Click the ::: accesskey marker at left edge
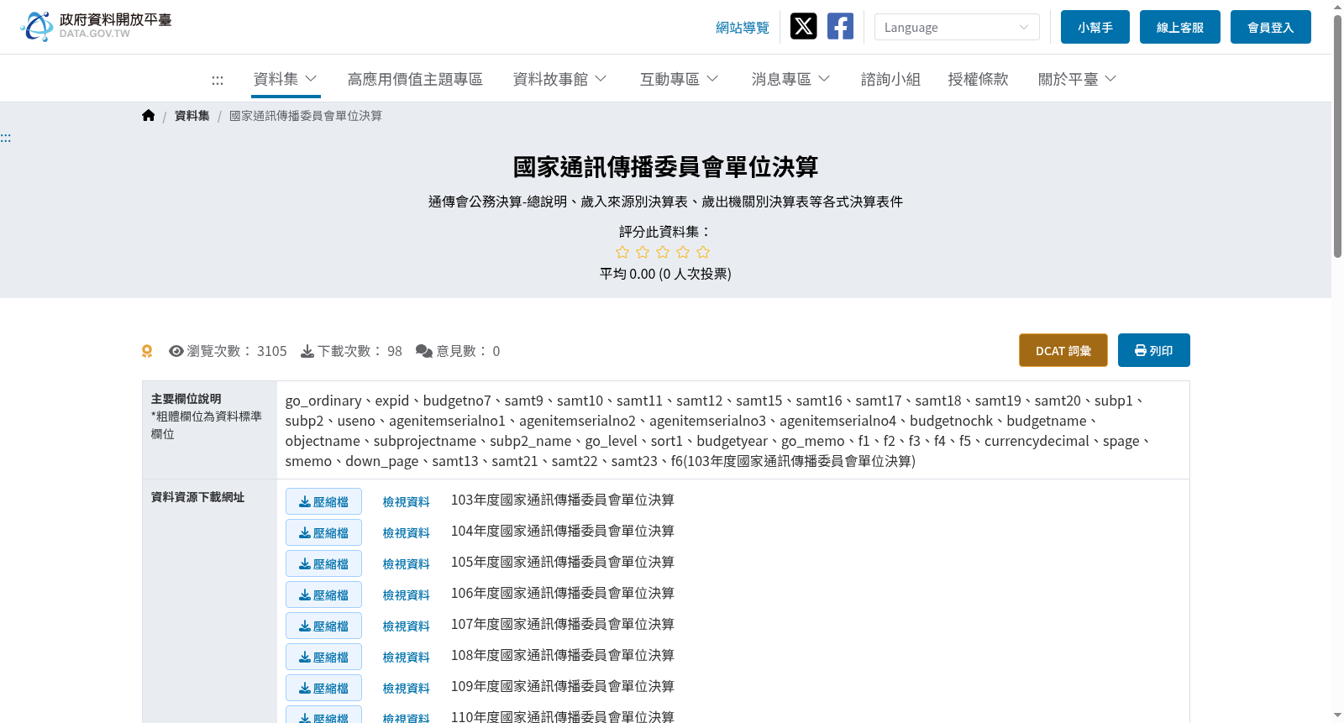This screenshot has width=1344, height=723. pos(6,138)
